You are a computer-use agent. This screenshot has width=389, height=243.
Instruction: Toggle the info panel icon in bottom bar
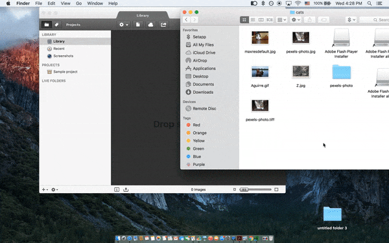click(x=117, y=190)
